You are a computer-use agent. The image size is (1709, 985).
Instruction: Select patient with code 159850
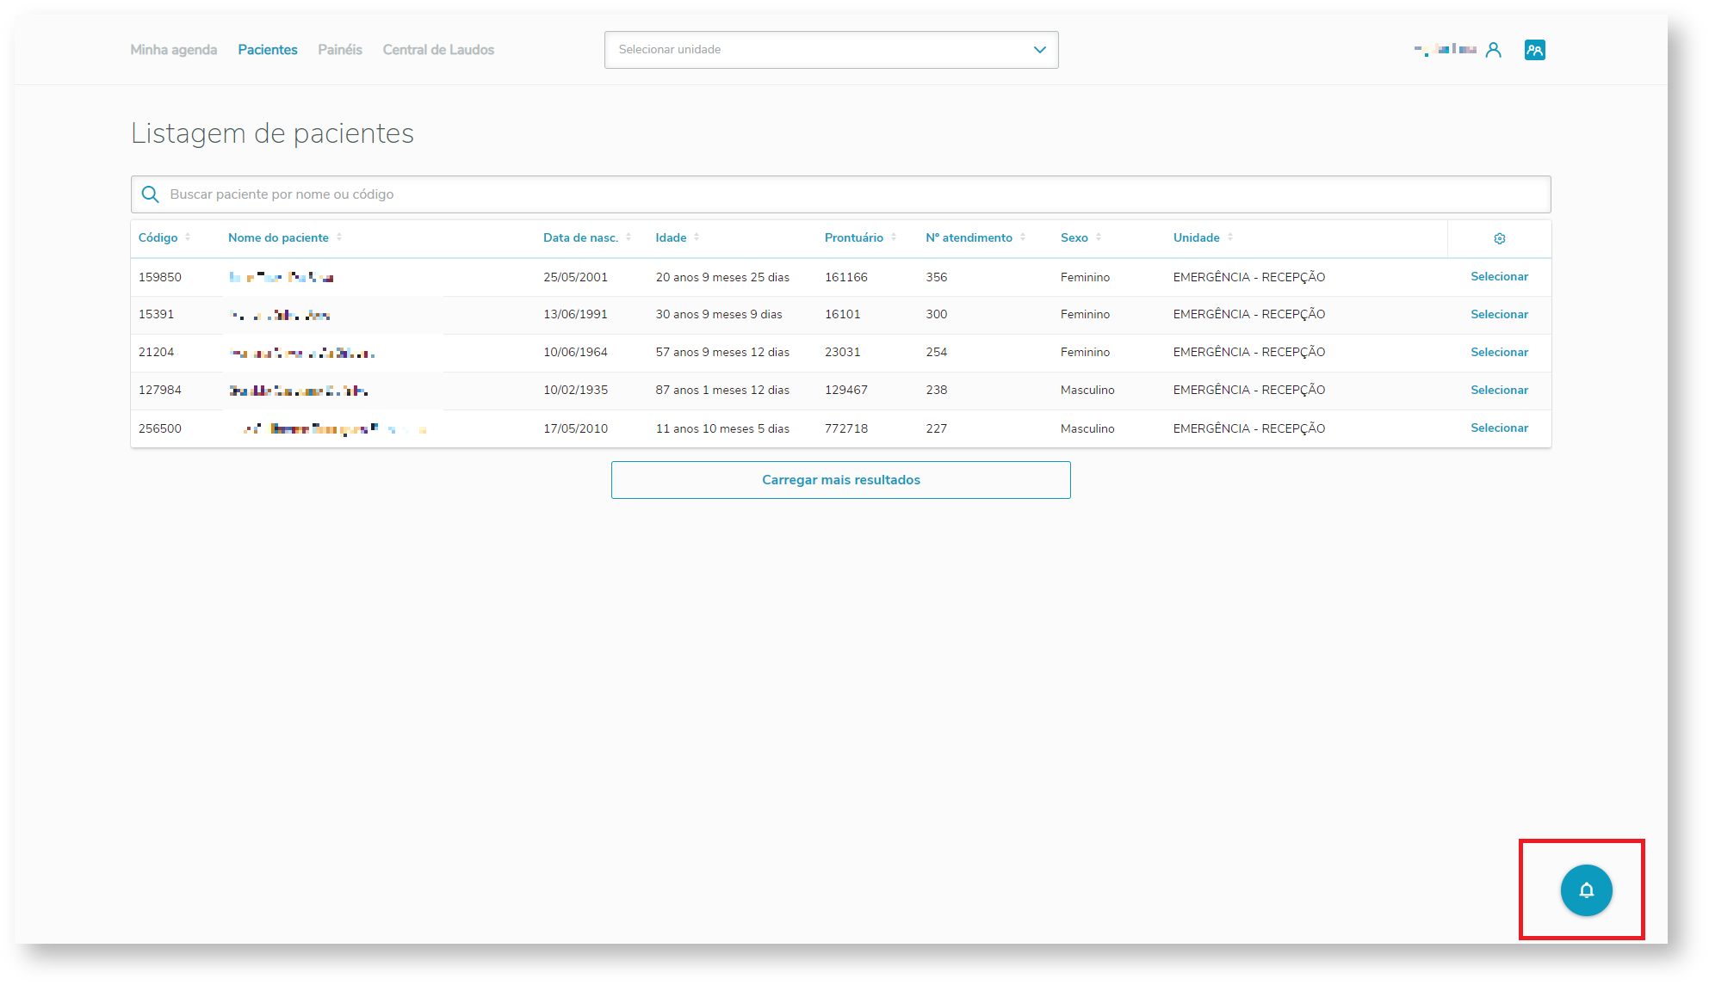click(1499, 277)
